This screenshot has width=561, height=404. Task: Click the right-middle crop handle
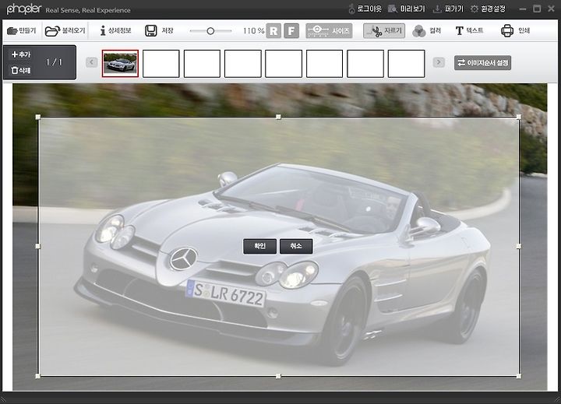point(519,246)
